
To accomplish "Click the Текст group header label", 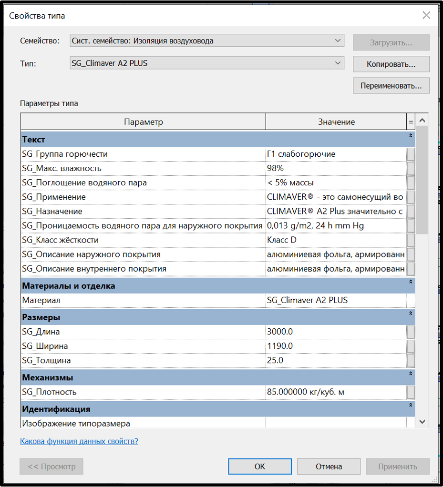I will [33, 140].
